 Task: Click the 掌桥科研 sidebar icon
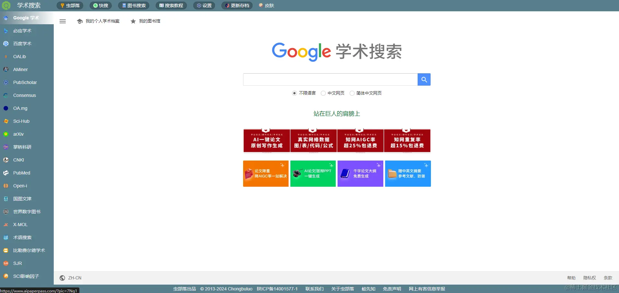point(6,147)
